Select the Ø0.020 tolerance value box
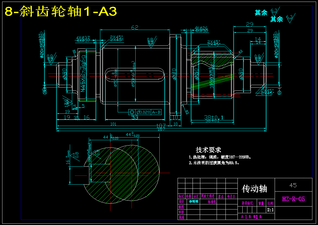Image resolution: width=318 pixels, height=225 pixels. pos(143,112)
